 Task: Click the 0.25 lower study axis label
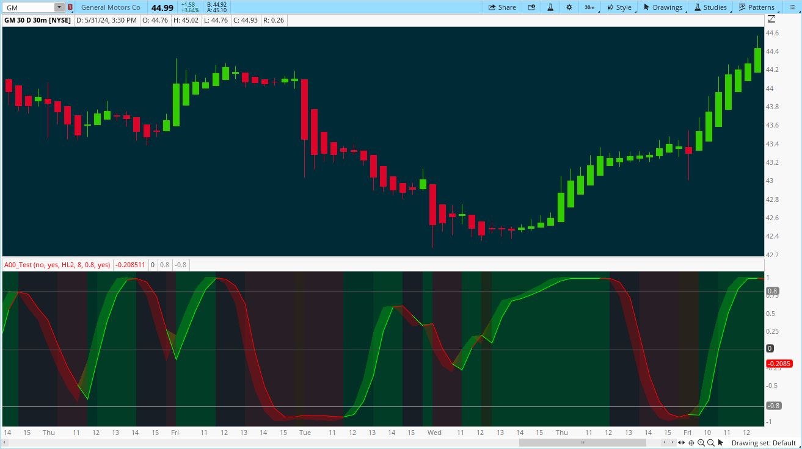[x=773, y=331]
